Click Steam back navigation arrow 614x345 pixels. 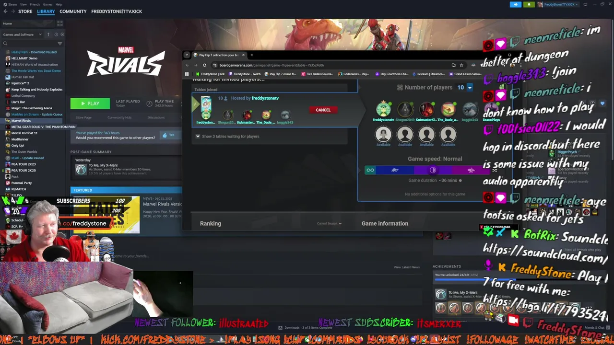[5, 11]
